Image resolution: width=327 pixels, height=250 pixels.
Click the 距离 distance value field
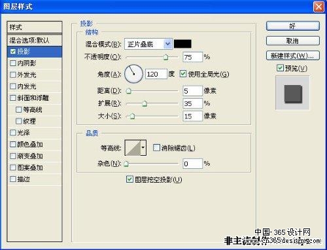click(193, 91)
